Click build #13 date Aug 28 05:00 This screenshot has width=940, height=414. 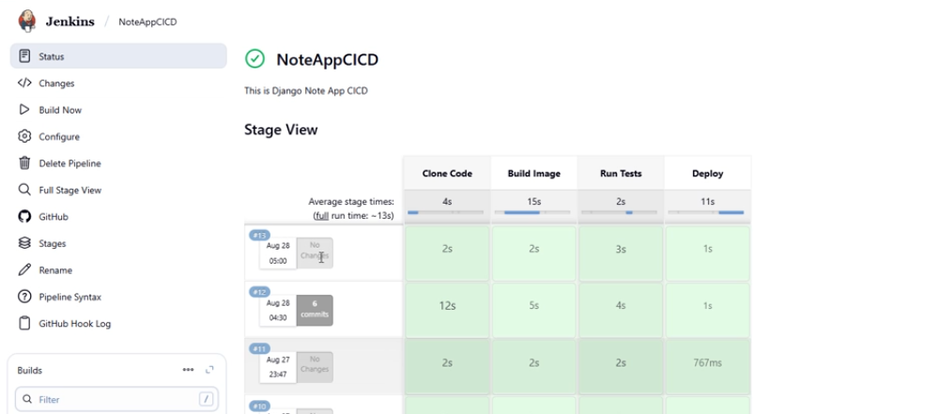tap(278, 253)
